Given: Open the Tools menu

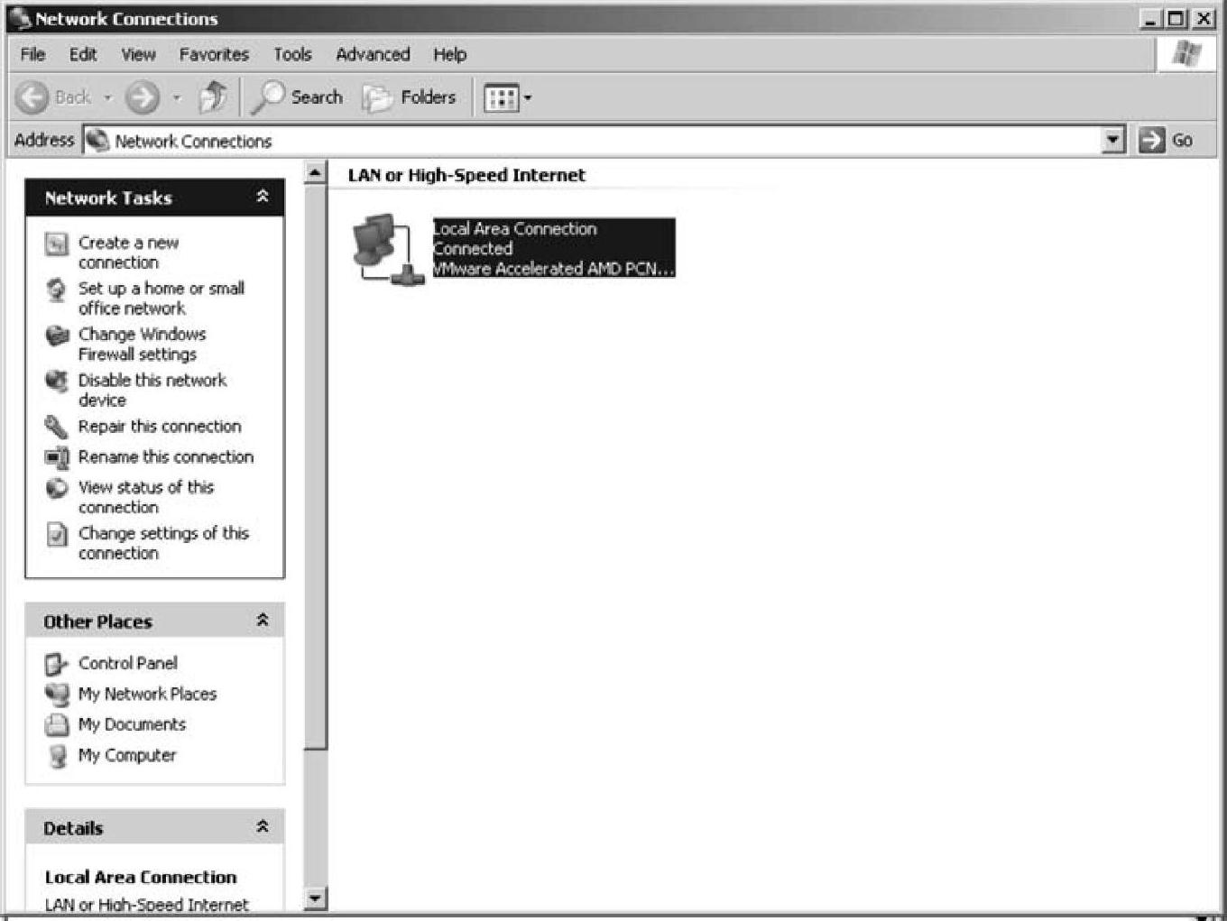Looking at the screenshot, I should pyautogui.click(x=292, y=55).
